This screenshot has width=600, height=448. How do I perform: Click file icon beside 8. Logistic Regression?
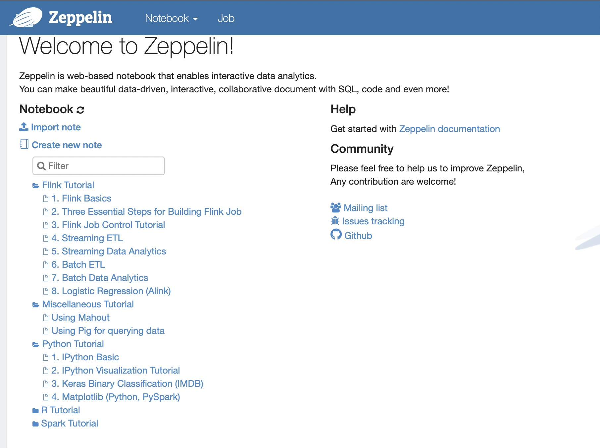coord(46,291)
